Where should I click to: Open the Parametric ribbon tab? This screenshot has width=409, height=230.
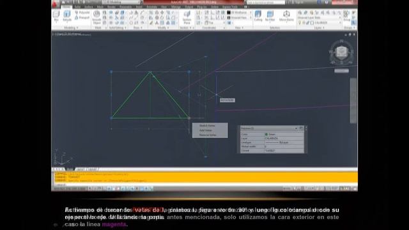click(125, 7)
